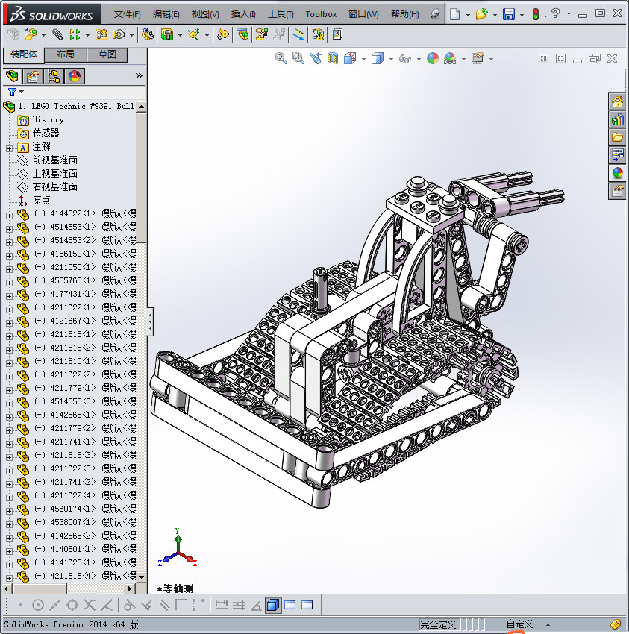Open Appearances pane in task pane
The image size is (629, 634).
pyautogui.click(x=617, y=172)
